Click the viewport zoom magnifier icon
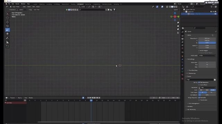222x124 pixels. coord(178,23)
